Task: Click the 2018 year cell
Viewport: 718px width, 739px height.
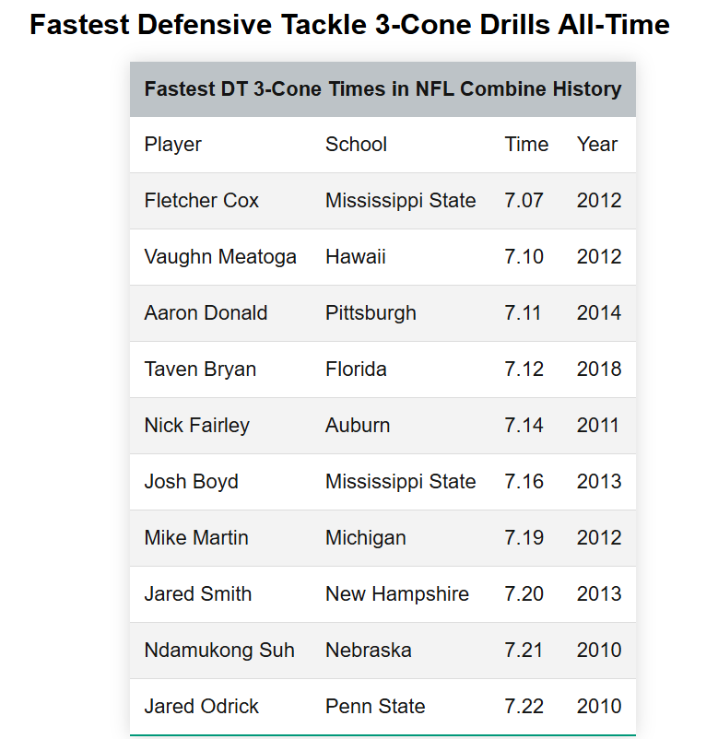Action: (x=599, y=369)
